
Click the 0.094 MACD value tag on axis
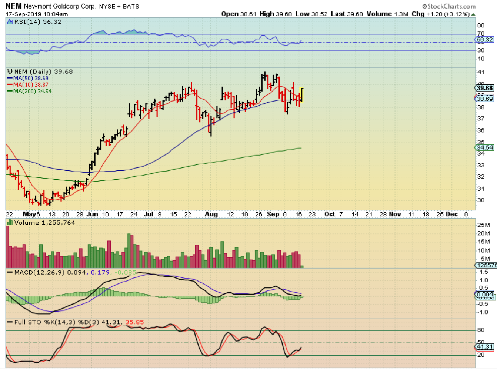pyautogui.click(x=485, y=295)
